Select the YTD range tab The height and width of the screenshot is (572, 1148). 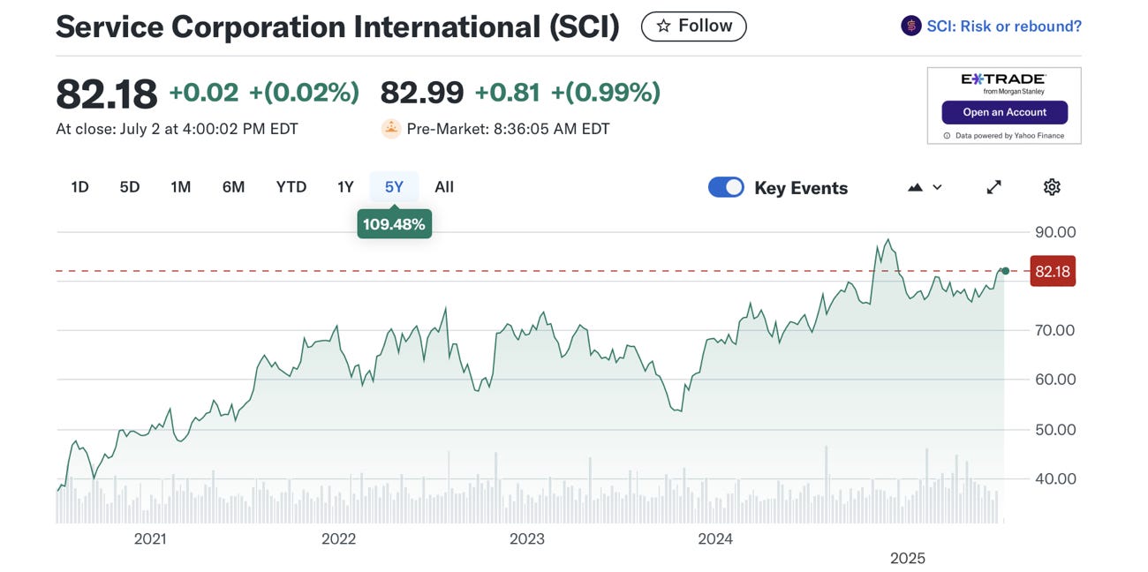click(x=291, y=187)
